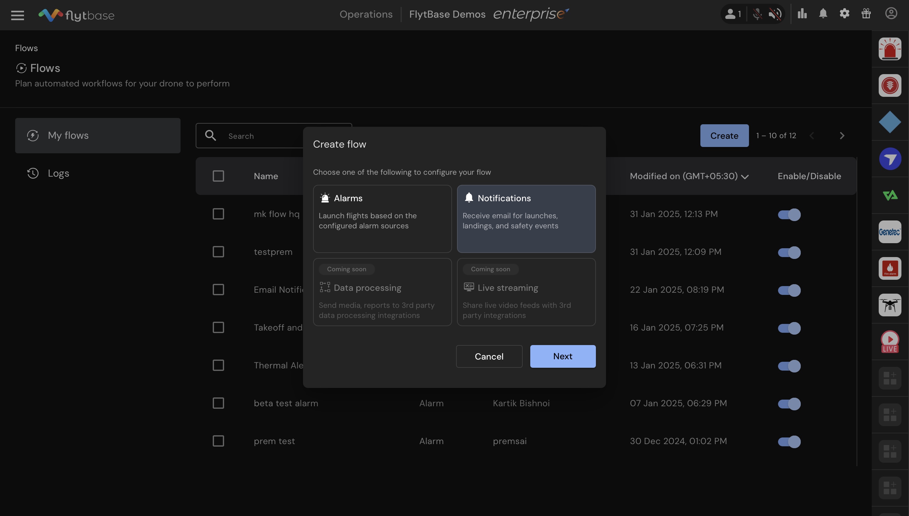909x516 pixels.
Task: Sort by Modified on dropdown arrow
Action: point(745,177)
